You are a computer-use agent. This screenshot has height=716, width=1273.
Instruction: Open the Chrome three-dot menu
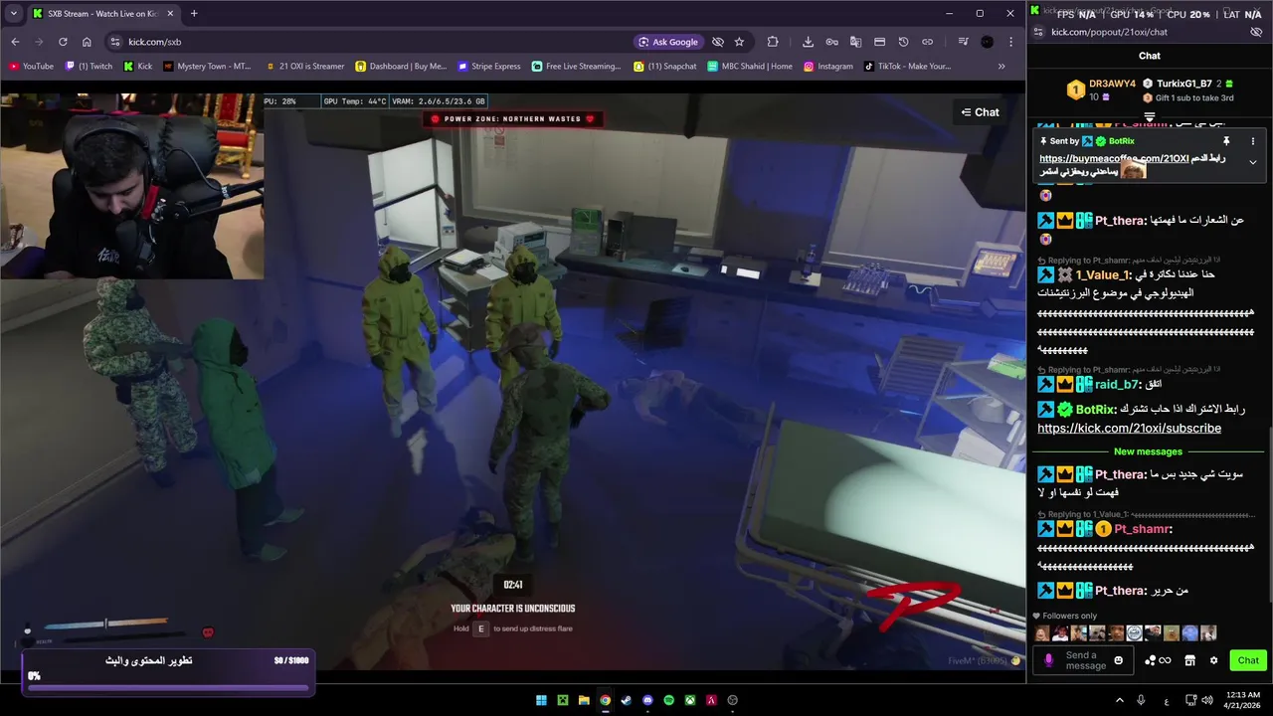coord(1010,42)
